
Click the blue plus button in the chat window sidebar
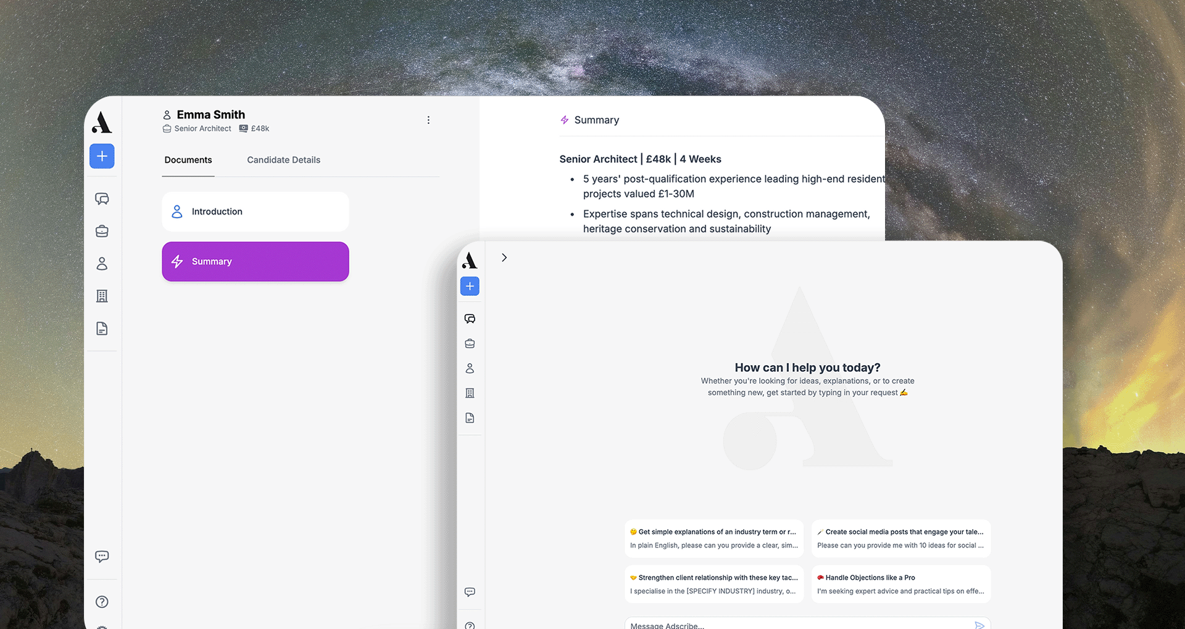[x=470, y=286]
